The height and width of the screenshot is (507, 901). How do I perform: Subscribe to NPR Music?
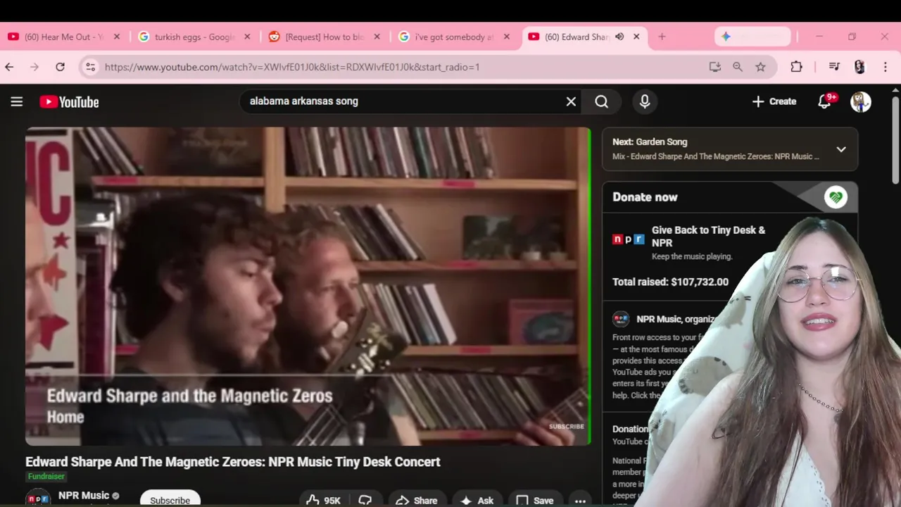170,499
